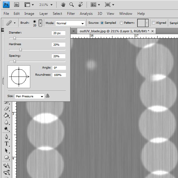
Task: Open the Image menu
Action: (29, 14)
